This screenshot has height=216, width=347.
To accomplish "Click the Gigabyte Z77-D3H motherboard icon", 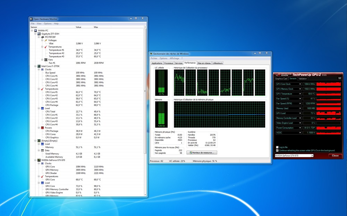I will point(40,34).
